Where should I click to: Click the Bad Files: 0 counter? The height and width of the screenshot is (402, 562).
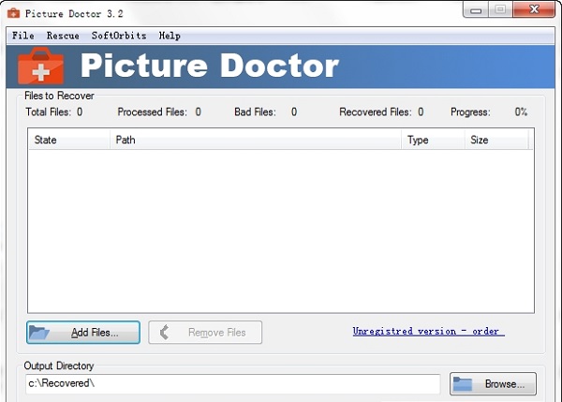[x=266, y=112]
